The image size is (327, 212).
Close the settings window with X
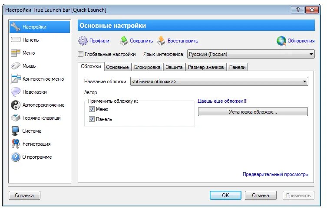click(312, 10)
